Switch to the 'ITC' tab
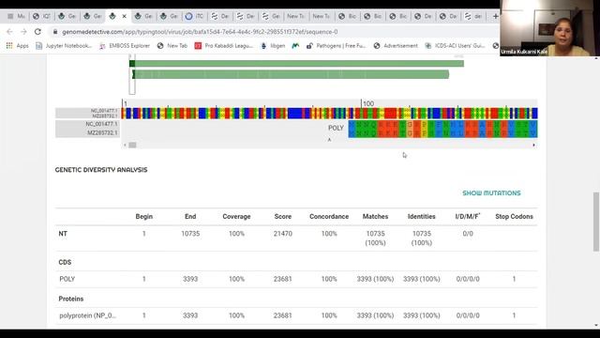The width and height of the screenshot is (600, 338). pos(194,16)
